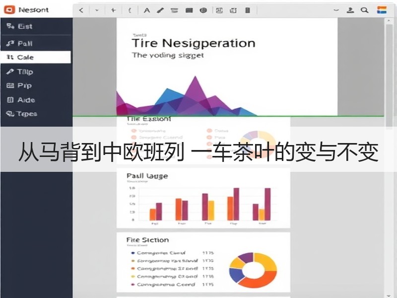Select the Cale sidebar item

(35, 57)
